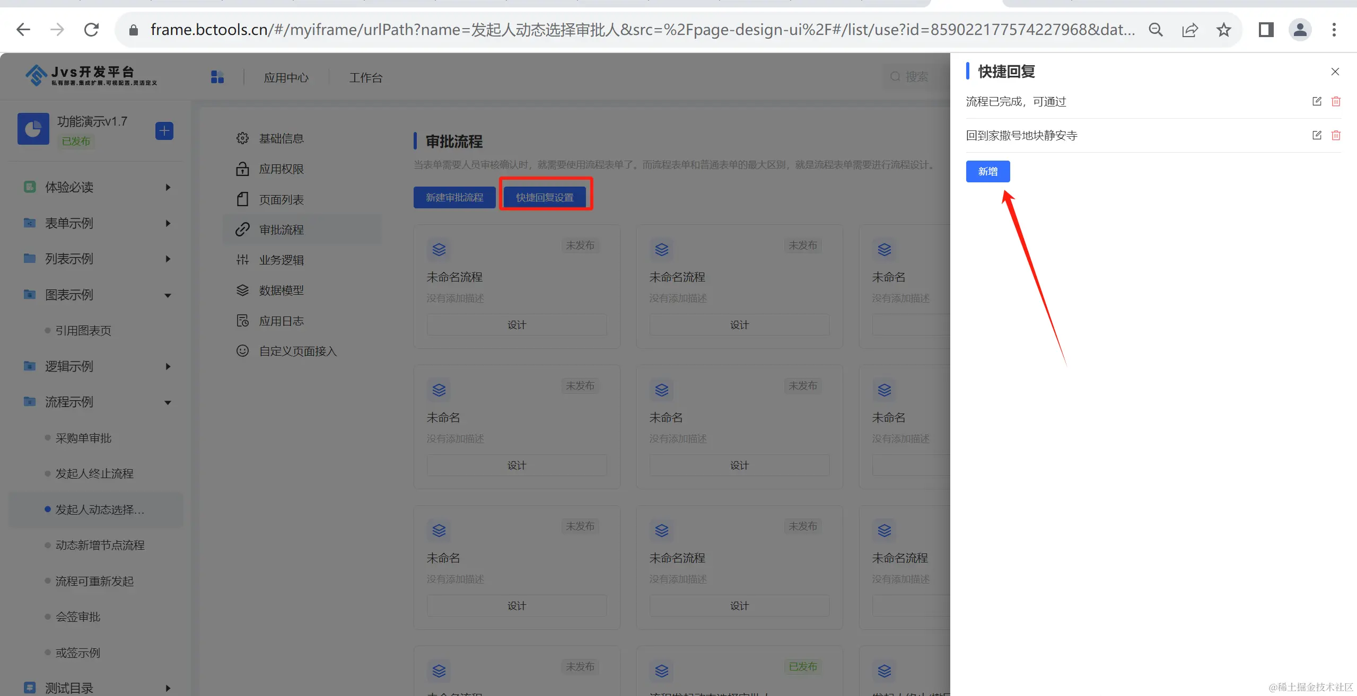Click the browser share icon

pos(1189,30)
